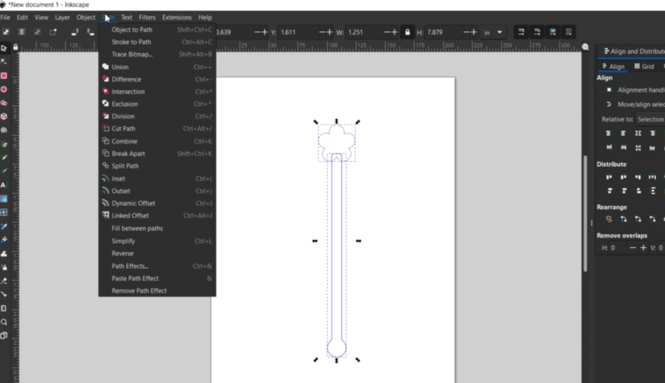This screenshot has height=383, width=665.
Task: Click the zoom icon at ruler corner
Action: coord(586,47)
